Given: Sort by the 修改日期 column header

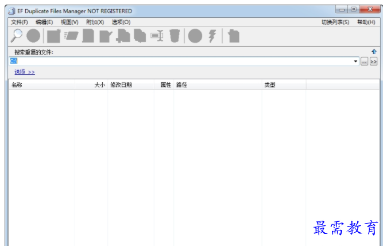Looking at the screenshot, I should point(131,85).
